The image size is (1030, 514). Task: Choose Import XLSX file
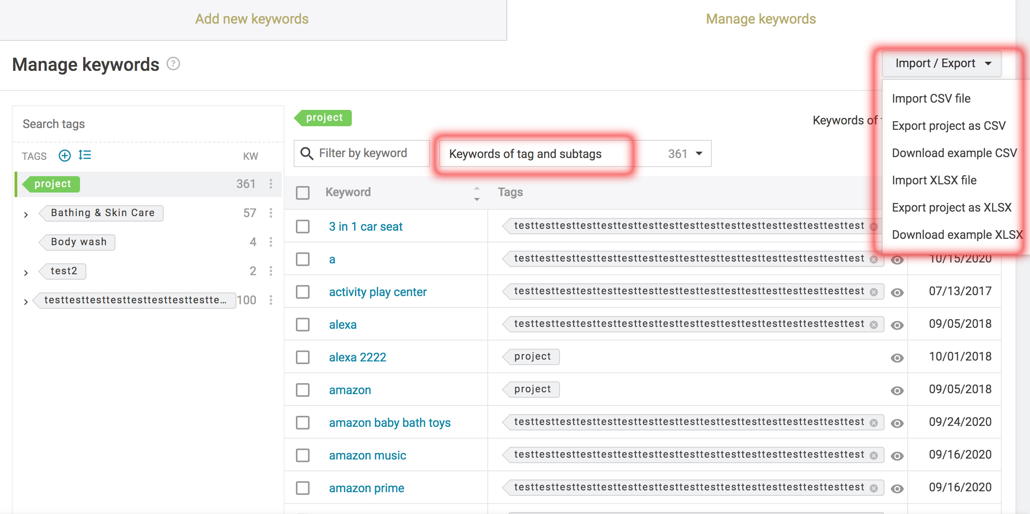pyautogui.click(x=934, y=180)
